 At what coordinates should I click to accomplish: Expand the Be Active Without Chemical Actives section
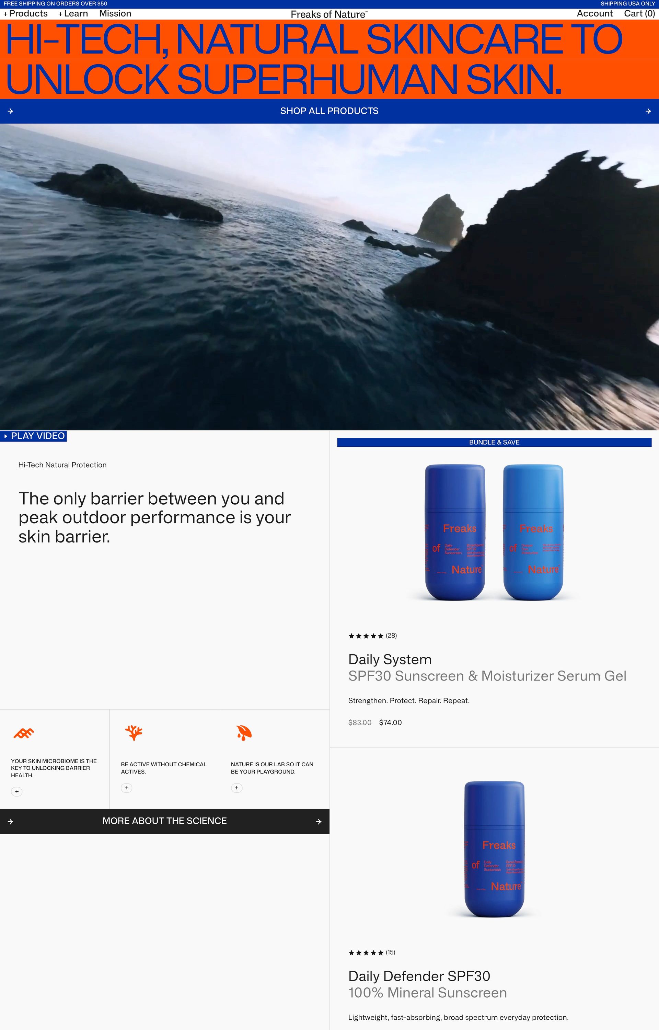coord(127,788)
